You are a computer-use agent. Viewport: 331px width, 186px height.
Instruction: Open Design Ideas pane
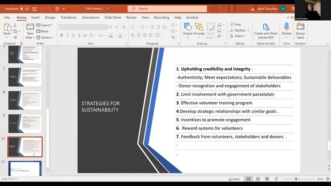point(300,31)
